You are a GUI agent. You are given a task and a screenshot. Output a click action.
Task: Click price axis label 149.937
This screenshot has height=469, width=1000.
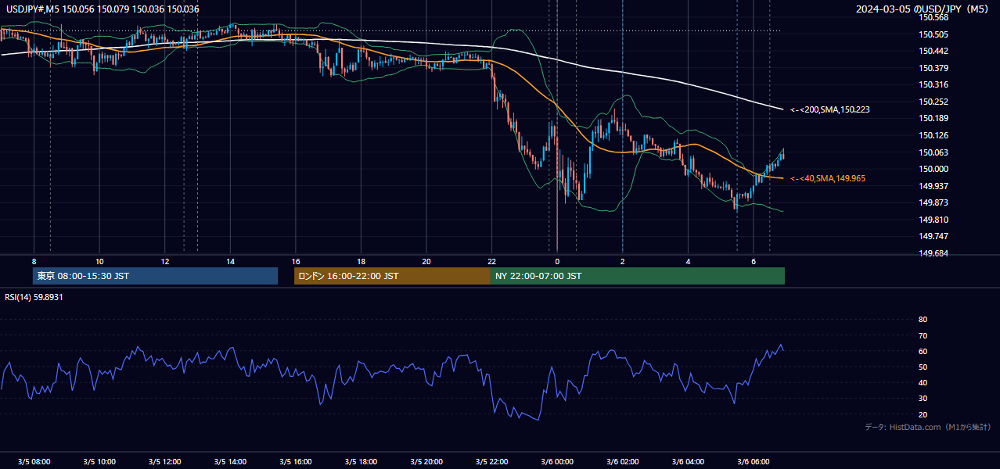coord(933,186)
